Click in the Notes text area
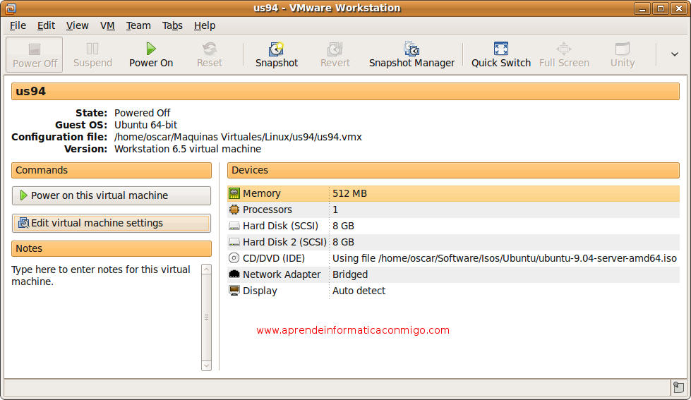 105,317
